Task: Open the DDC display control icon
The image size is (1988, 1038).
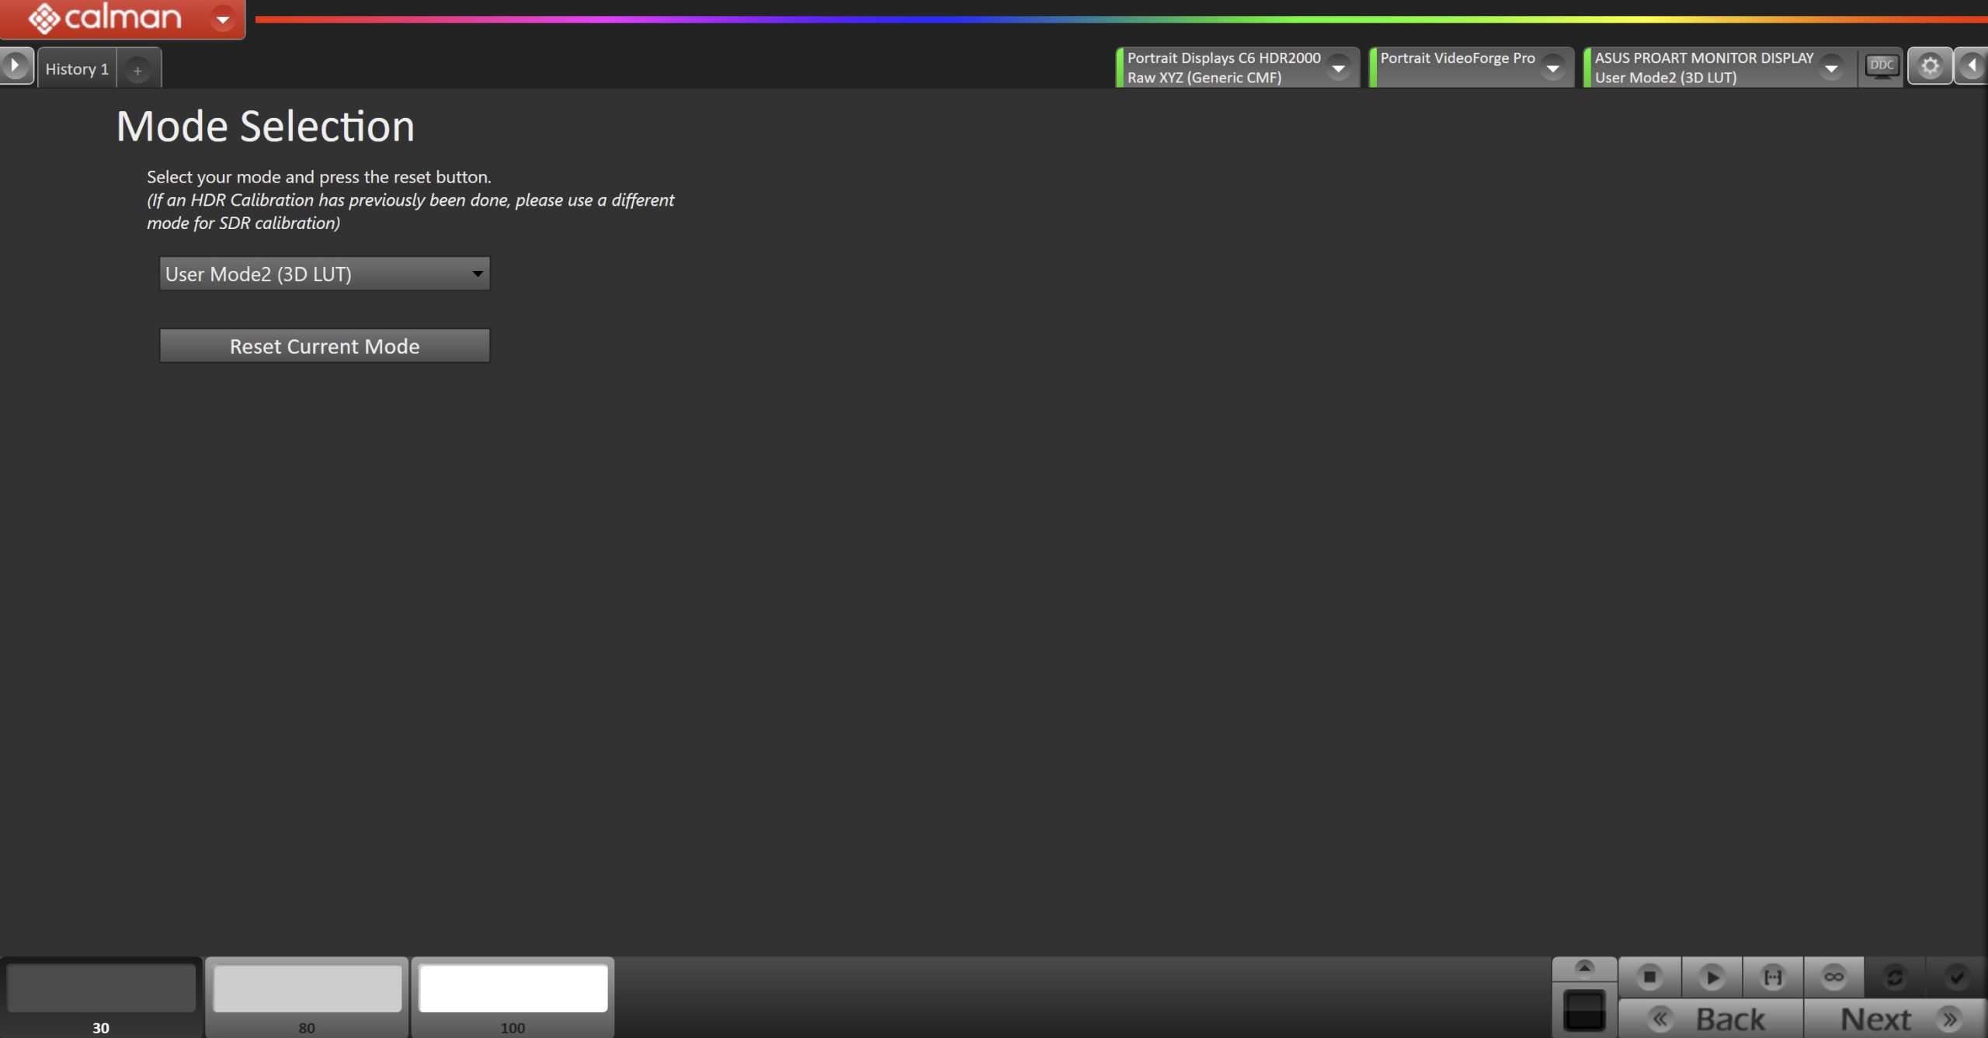Action: 1881,67
